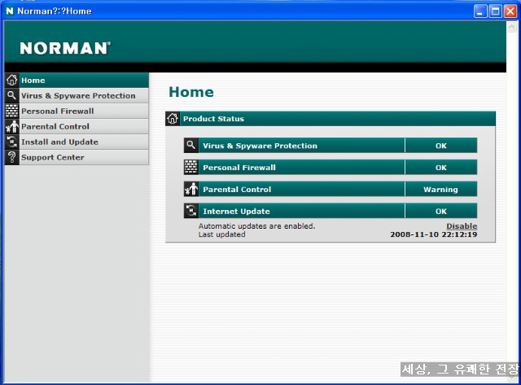Click the last updated timestamp 2008-11-10 22:12:19
The image size is (521, 385).
coord(434,234)
